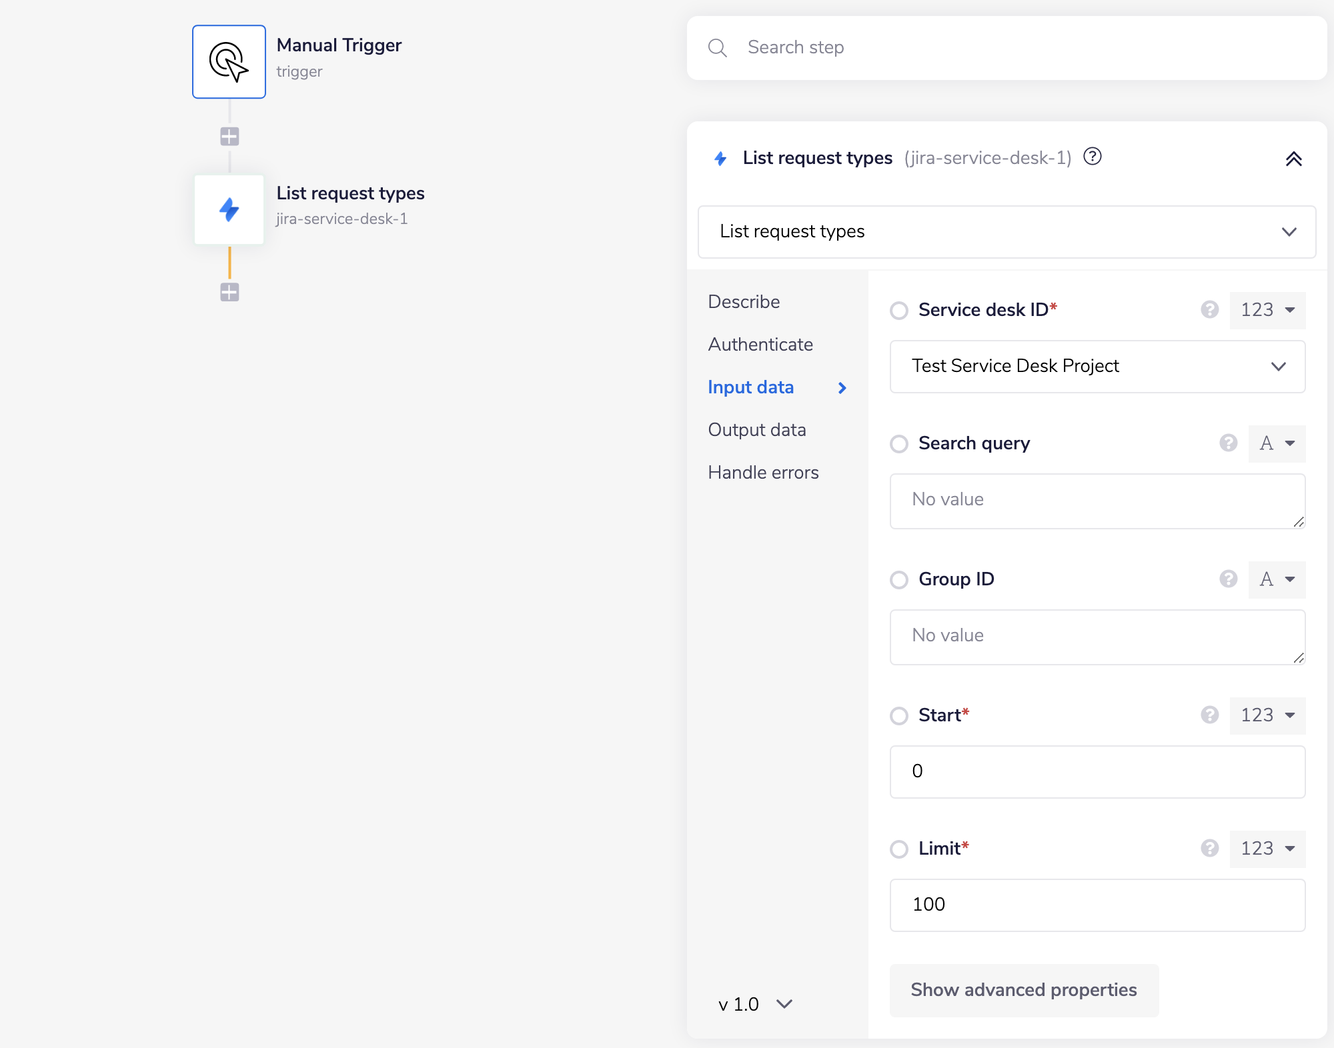Collapse the step panel using the double chevron
The width and height of the screenshot is (1334, 1048).
[1295, 159]
